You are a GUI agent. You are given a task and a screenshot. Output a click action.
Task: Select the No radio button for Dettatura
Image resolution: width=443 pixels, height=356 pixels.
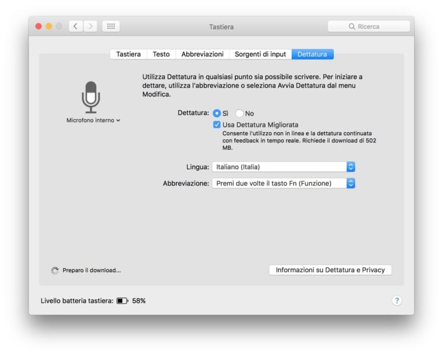click(240, 113)
